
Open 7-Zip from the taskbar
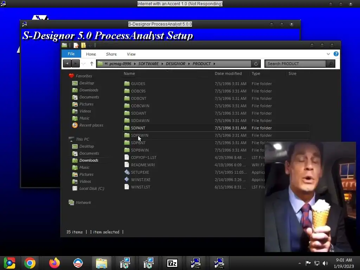click(172, 263)
